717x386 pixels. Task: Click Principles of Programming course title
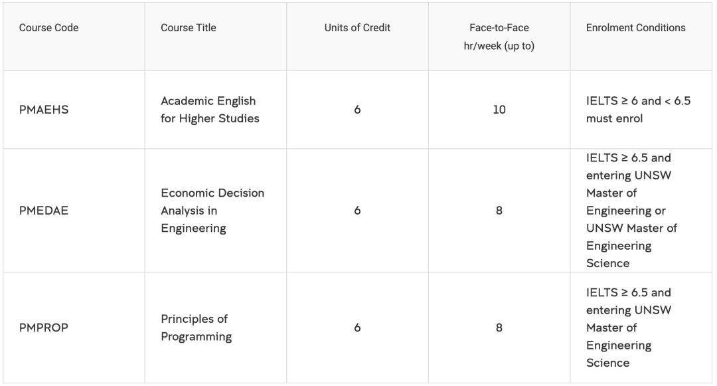point(196,328)
